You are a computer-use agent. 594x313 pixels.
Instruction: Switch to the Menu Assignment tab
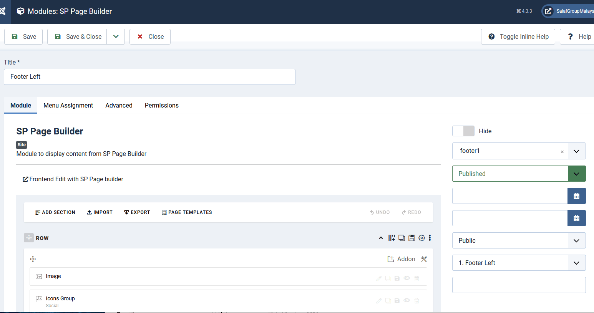coord(68,105)
